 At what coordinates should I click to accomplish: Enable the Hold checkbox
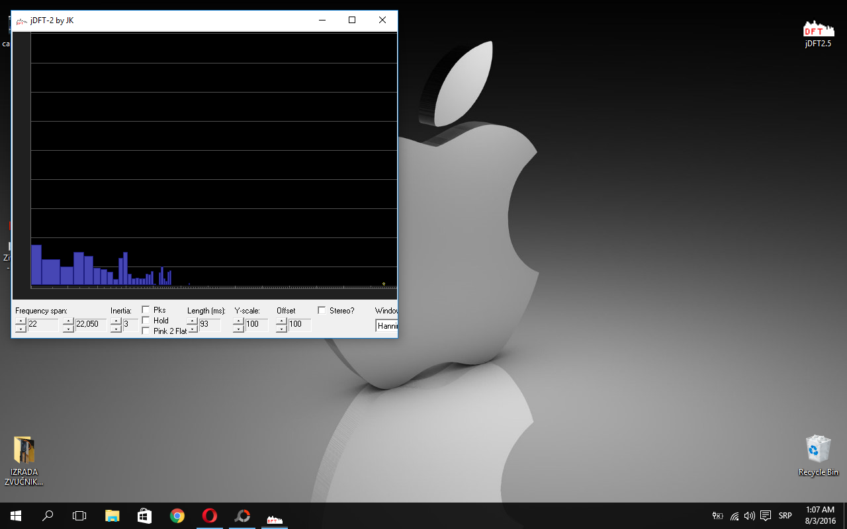click(146, 320)
